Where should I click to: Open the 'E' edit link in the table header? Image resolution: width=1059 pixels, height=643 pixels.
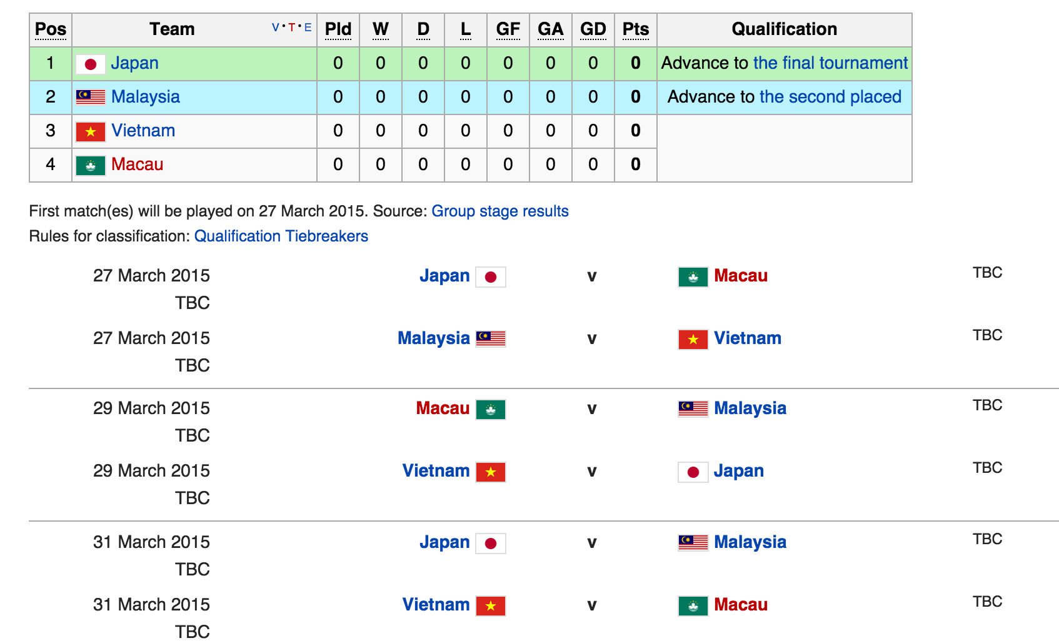point(308,28)
